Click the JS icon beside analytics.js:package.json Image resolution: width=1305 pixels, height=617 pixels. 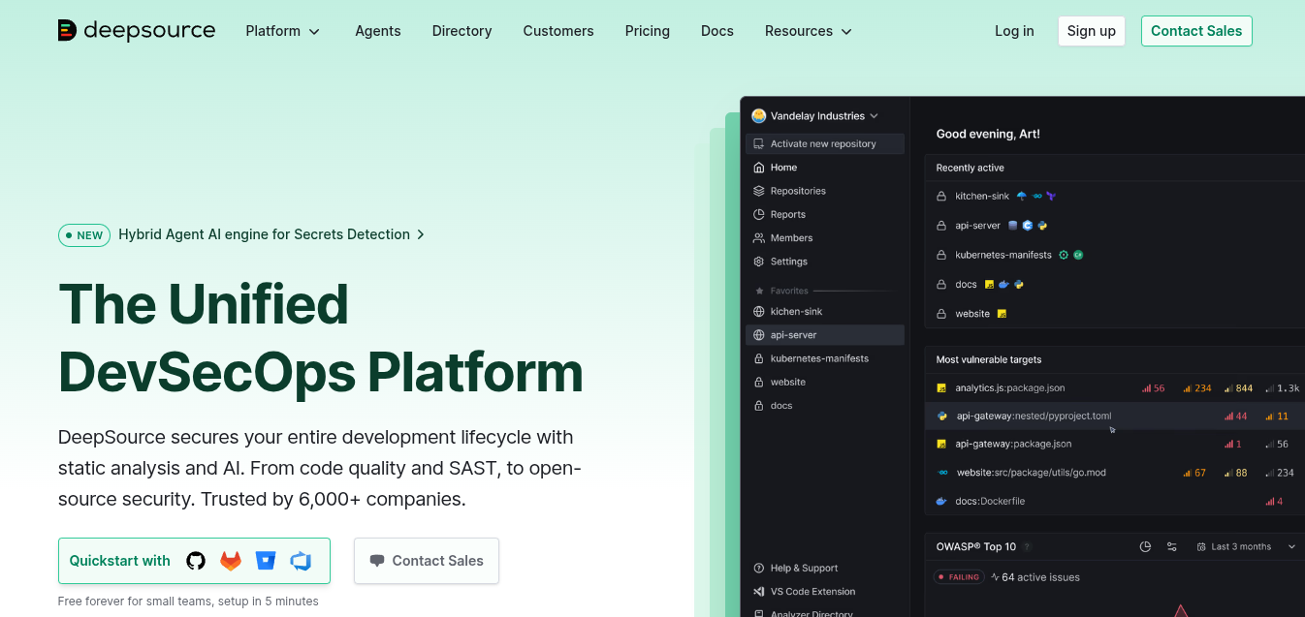tap(941, 387)
